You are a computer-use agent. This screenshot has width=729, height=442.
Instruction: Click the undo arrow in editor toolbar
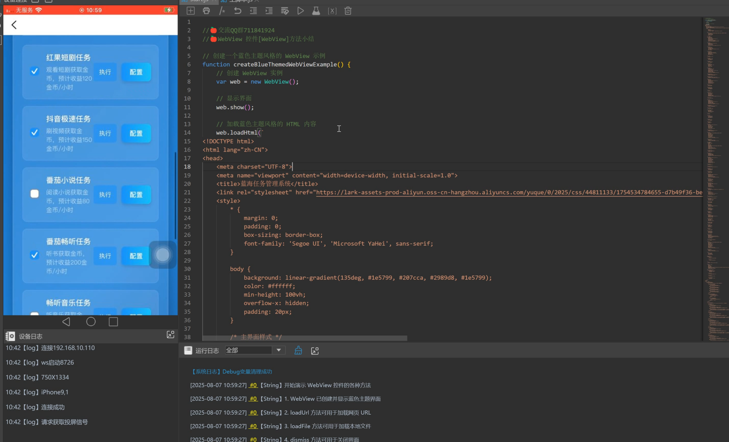point(238,11)
